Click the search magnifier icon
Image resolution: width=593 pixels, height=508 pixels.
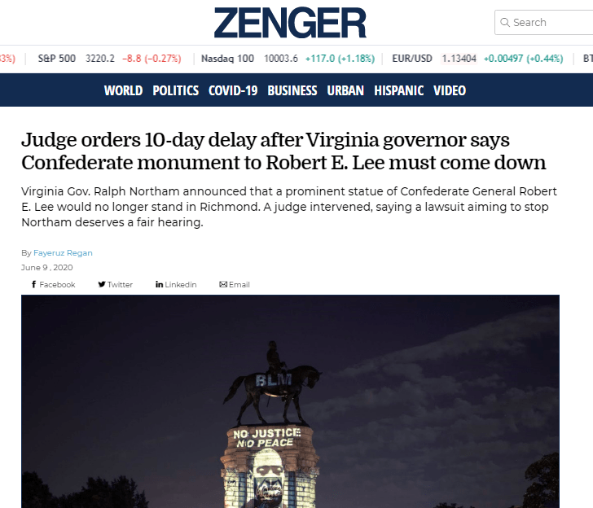(505, 22)
